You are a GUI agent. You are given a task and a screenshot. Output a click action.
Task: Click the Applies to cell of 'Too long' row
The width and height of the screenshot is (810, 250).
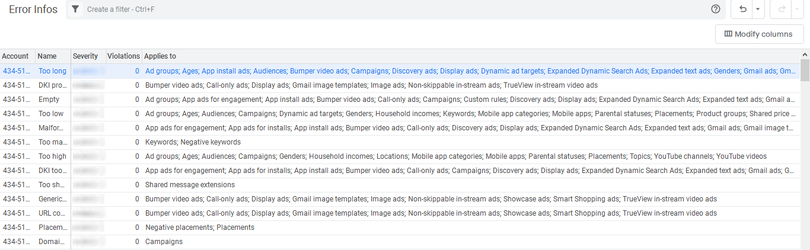pyautogui.click(x=471, y=71)
